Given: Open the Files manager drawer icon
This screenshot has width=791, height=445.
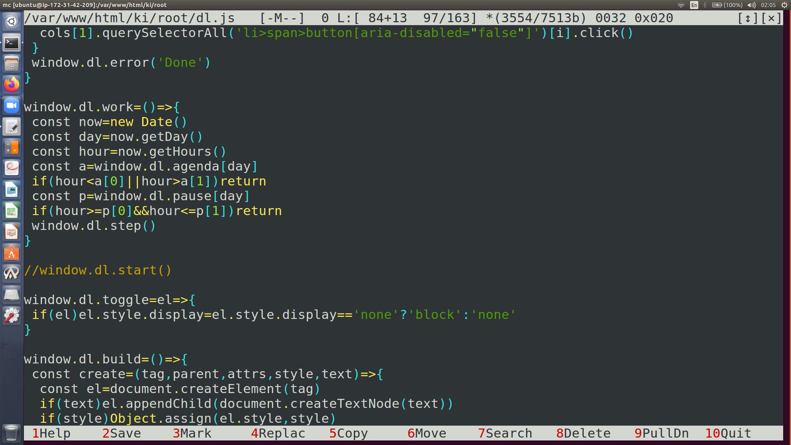Looking at the screenshot, I should point(12,63).
